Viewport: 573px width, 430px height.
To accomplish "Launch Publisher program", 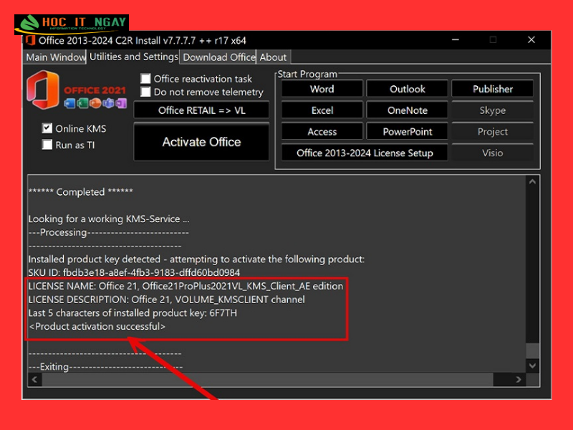I will coord(492,89).
